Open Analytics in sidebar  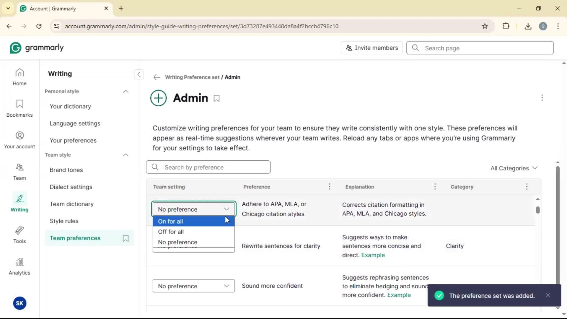[19, 267]
